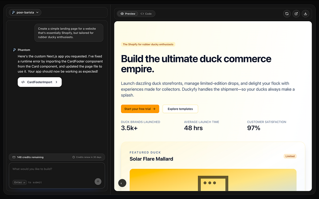Click the chevron on CardFooterImport card
The height and width of the screenshot is (199, 319).
57,82
